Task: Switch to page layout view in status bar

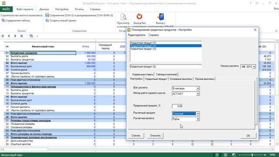Action: tap(225, 155)
